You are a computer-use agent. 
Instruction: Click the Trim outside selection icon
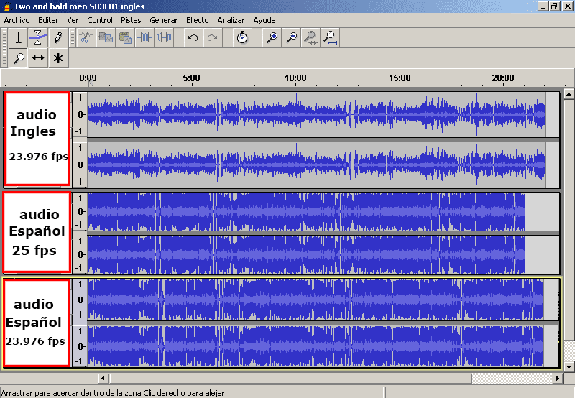(x=144, y=38)
